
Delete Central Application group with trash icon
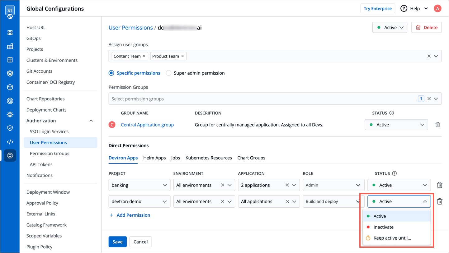(x=437, y=125)
